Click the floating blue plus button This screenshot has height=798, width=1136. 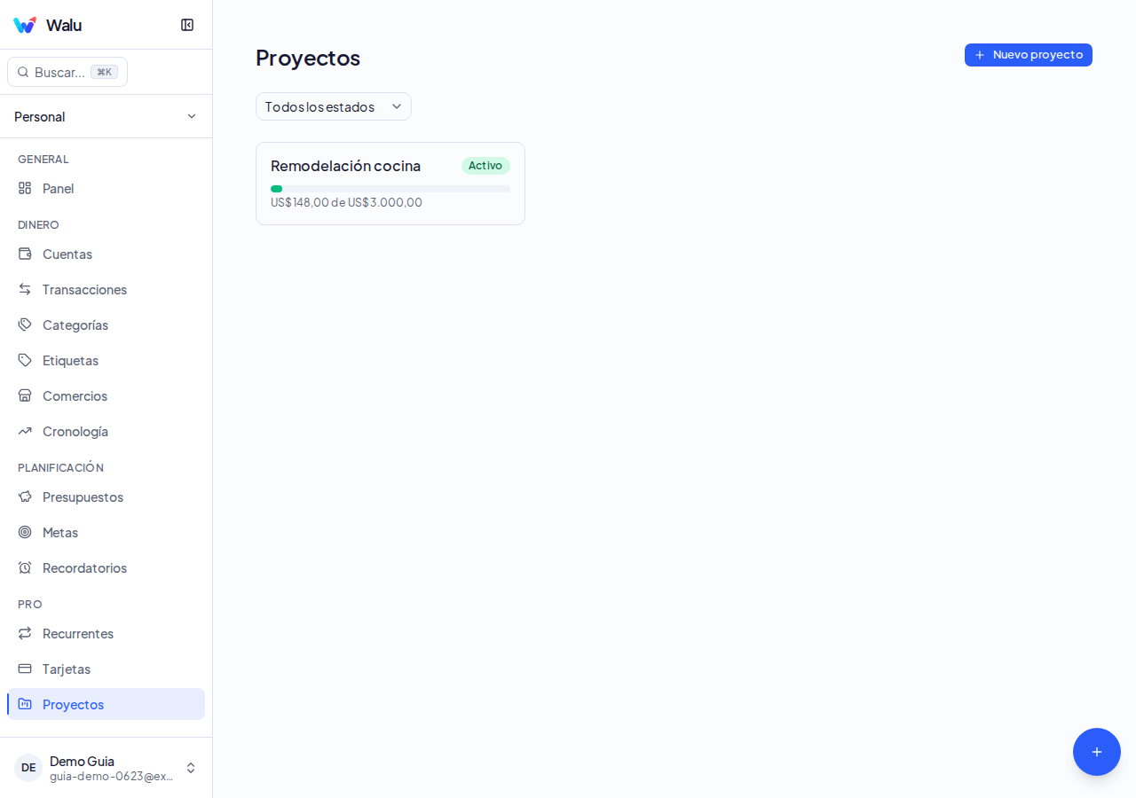(1097, 752)
